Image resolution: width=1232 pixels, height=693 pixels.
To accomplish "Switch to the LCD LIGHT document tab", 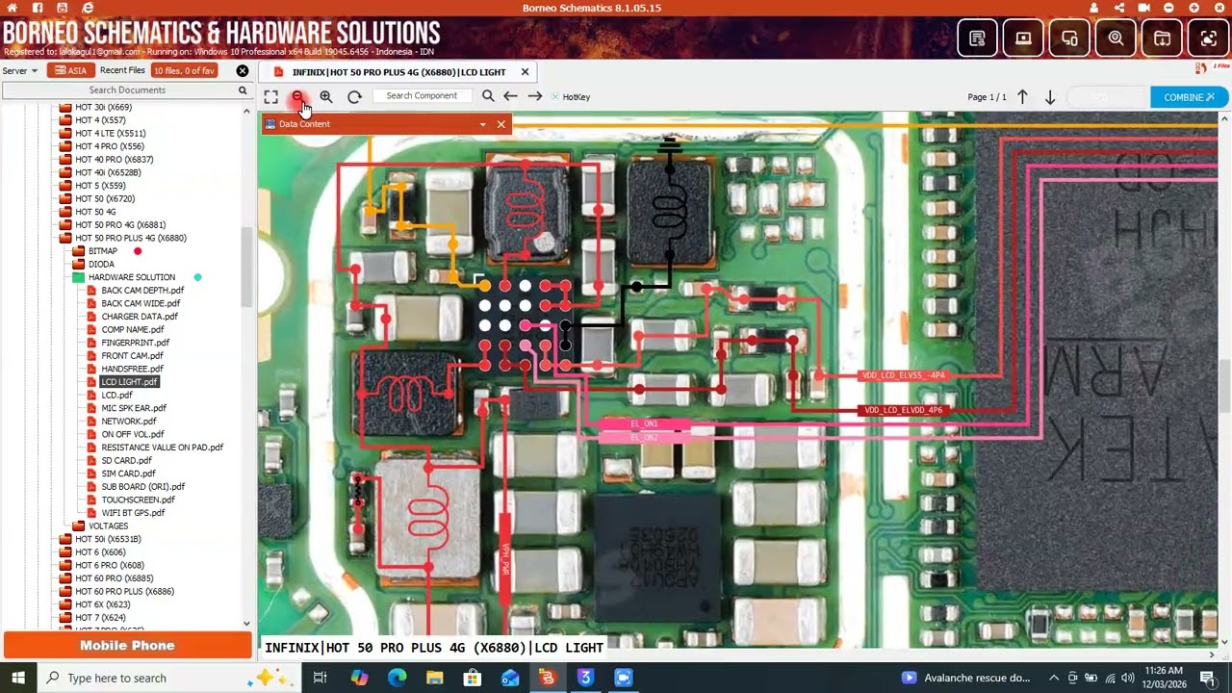I will (398, 72).
